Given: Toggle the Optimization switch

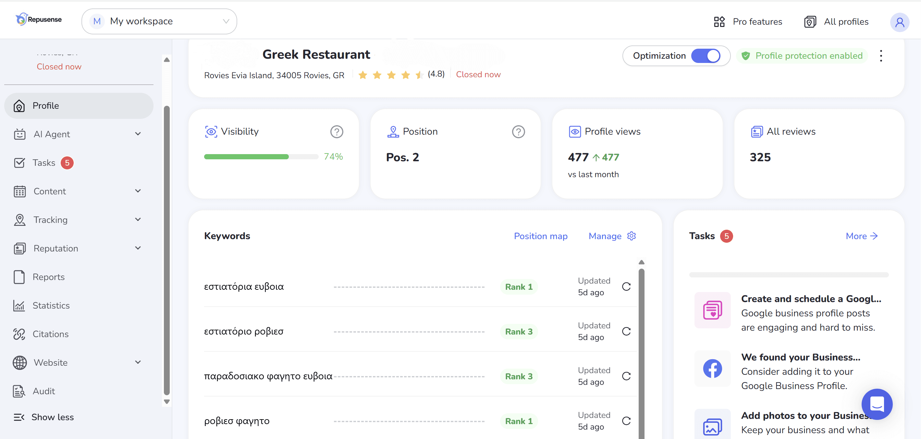Looking at the screenshot, I should (x=706, y=56).
